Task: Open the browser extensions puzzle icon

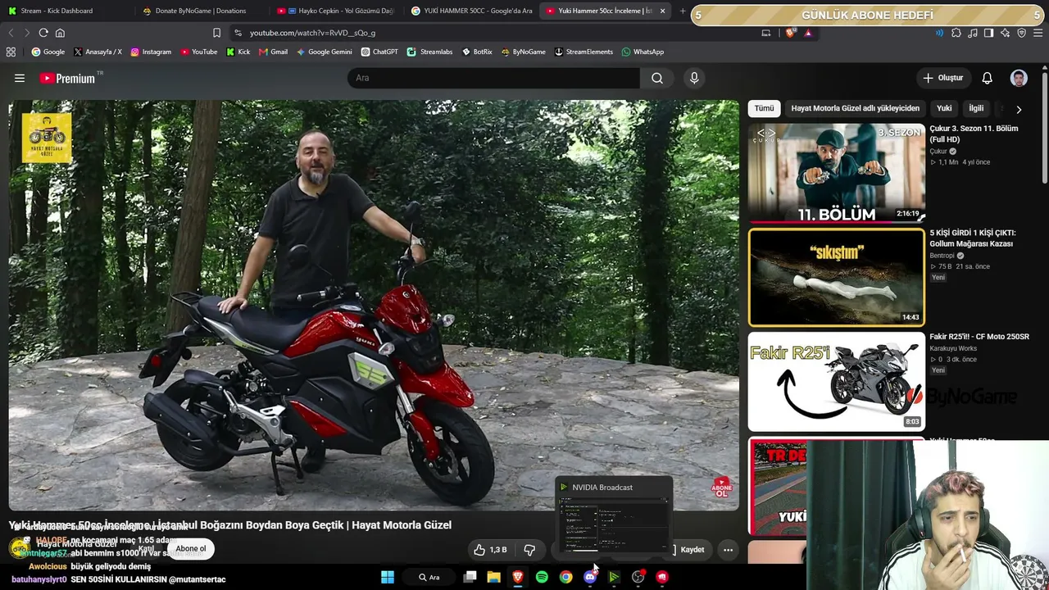Action: tap(956, 33)
